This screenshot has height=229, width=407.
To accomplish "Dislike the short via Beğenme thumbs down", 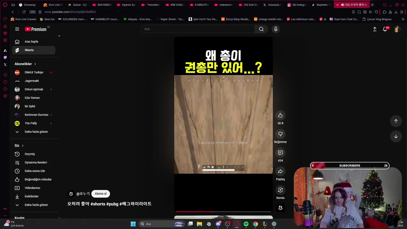I will [x=280, y=134].
